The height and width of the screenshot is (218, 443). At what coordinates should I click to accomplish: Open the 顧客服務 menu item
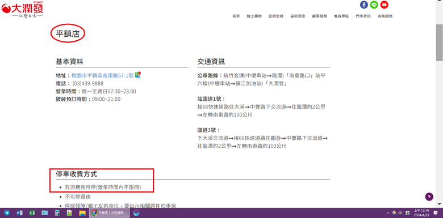point(320,16)
